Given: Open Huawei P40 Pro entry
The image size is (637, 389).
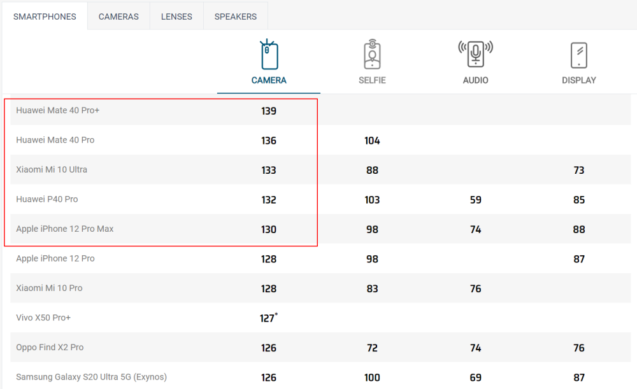Looking at the screenshot, I should click(x=47, y=199).
